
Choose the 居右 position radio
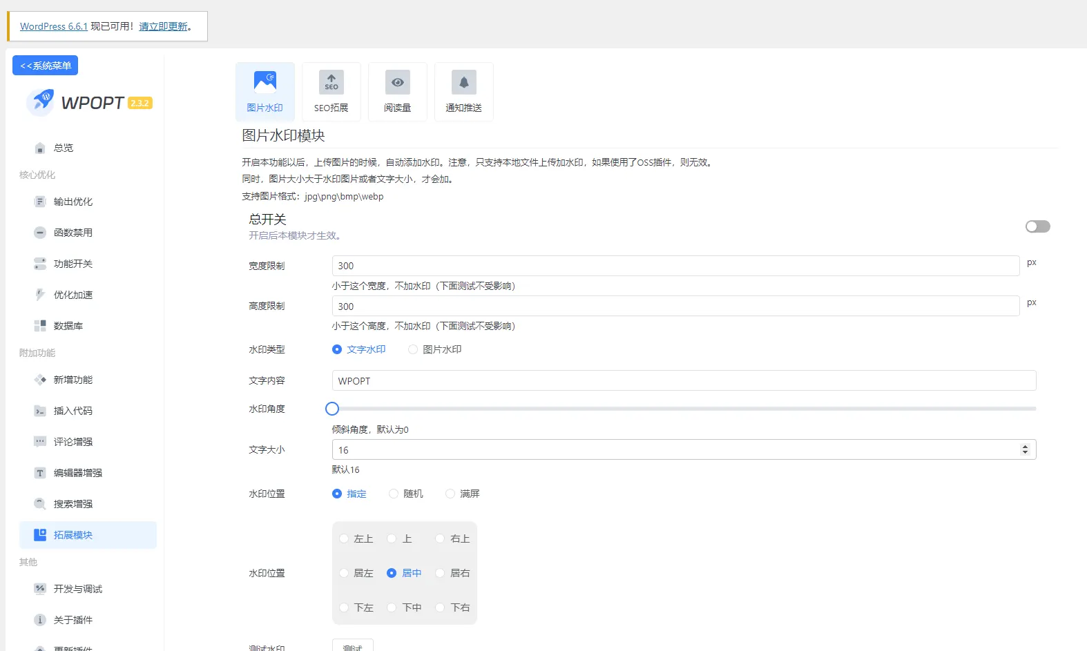[x=440, y=573]
